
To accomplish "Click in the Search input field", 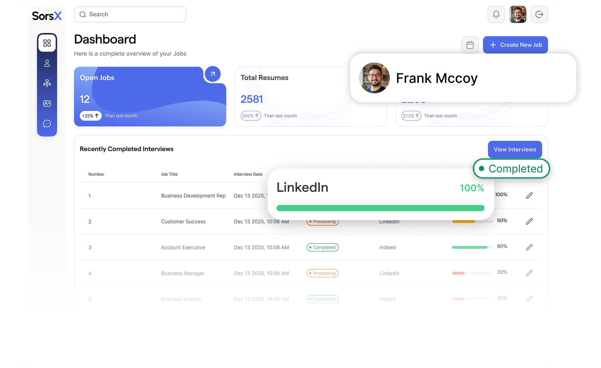I will click(130, 14).
